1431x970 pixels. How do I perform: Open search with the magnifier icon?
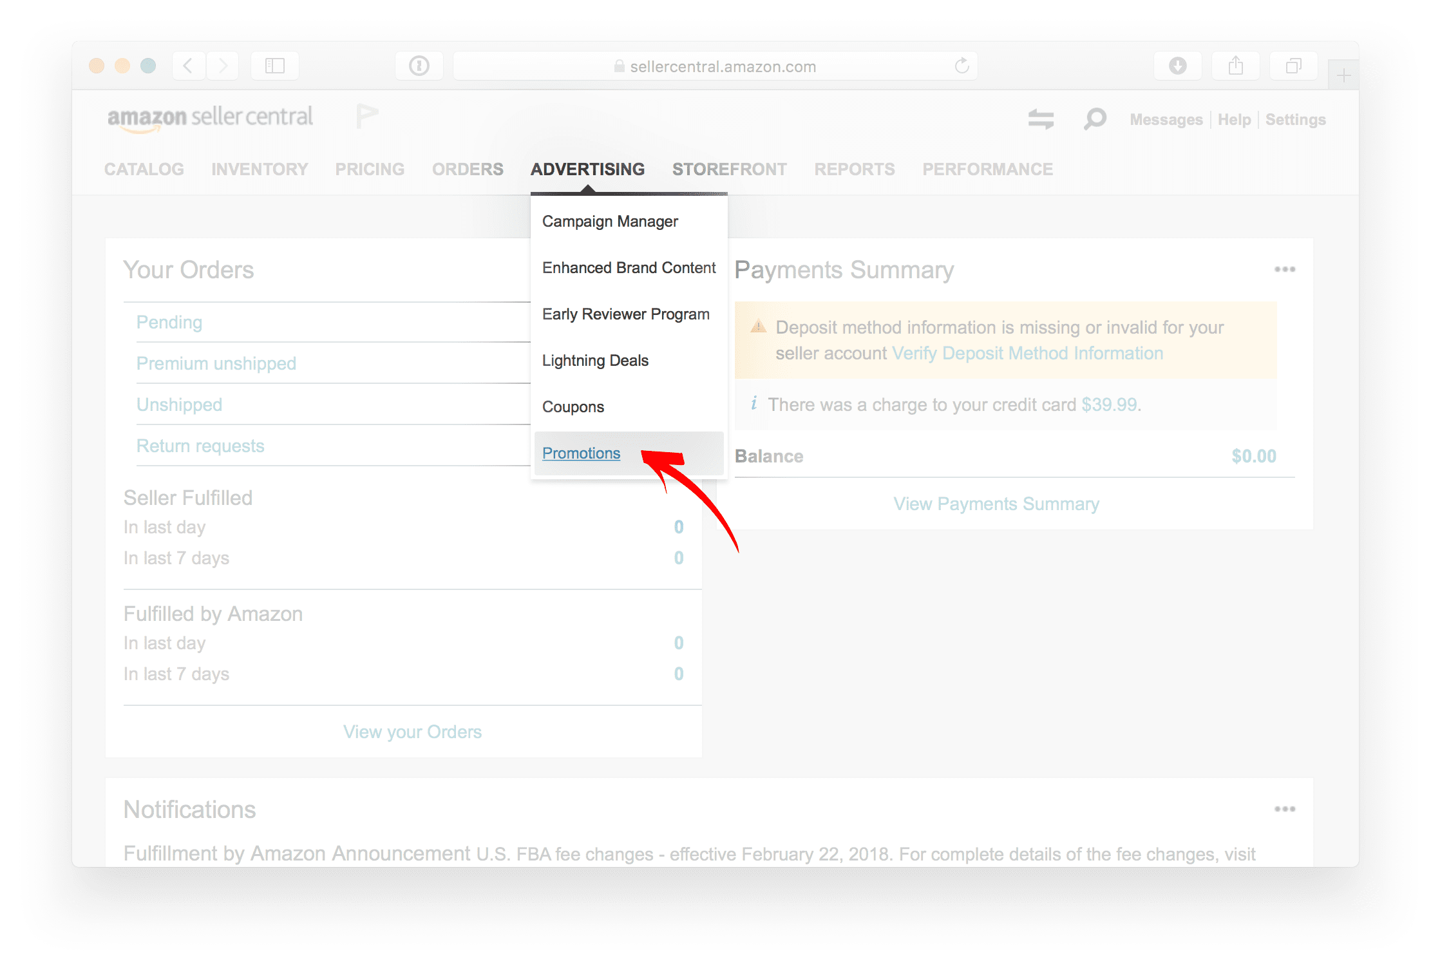pyautogui.click(x=1095, y=119)
